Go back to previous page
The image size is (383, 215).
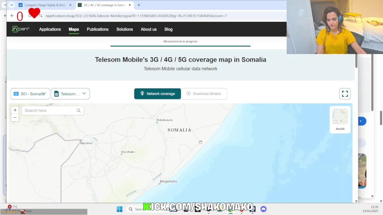12,16
